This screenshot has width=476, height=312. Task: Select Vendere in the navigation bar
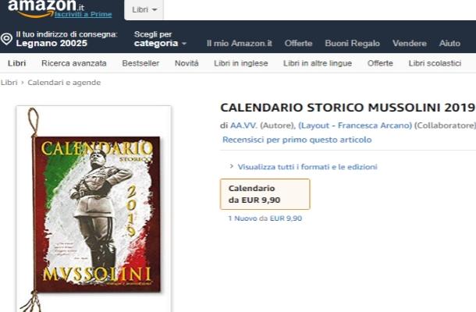click(409, 44)
